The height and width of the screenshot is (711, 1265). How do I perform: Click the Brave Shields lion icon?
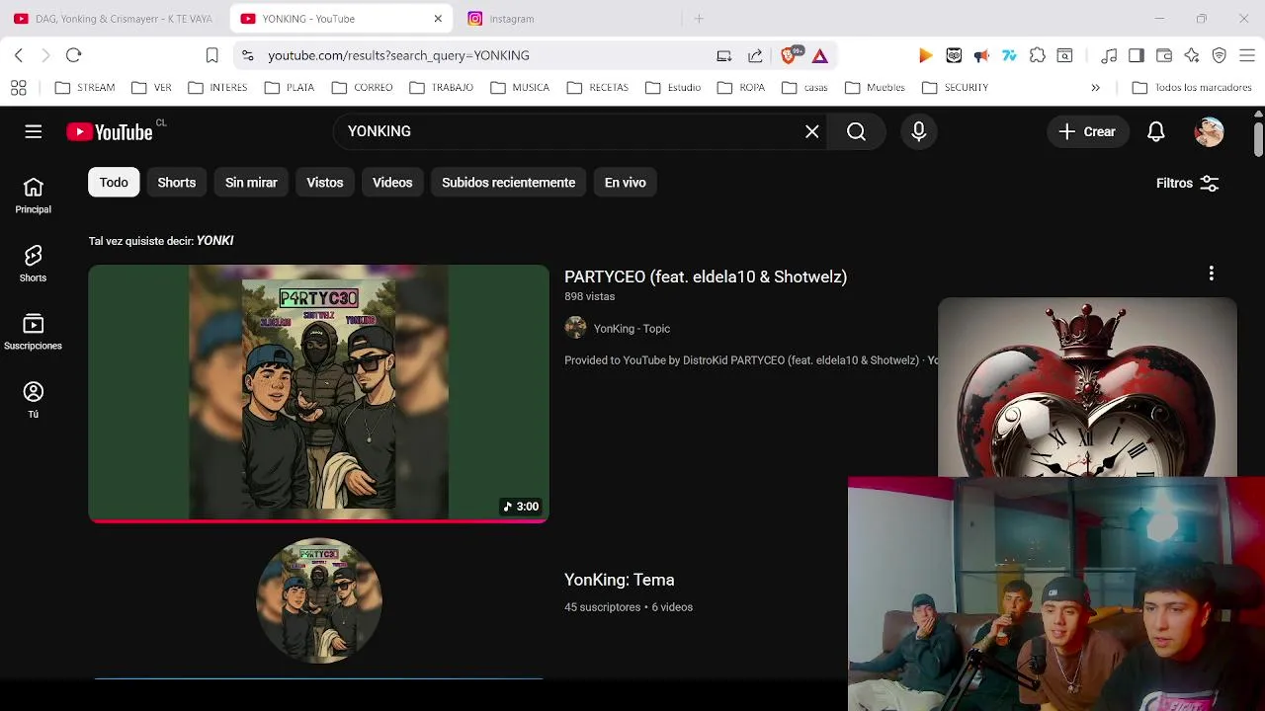[x=791, y=55]
